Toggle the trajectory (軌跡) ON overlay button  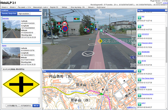[134, 38]
